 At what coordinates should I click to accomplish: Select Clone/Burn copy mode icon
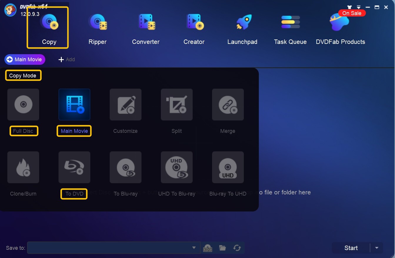click(23, 167)
